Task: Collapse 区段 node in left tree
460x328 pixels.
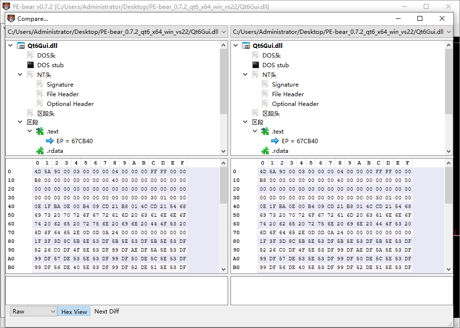Action: coord(20,122)
